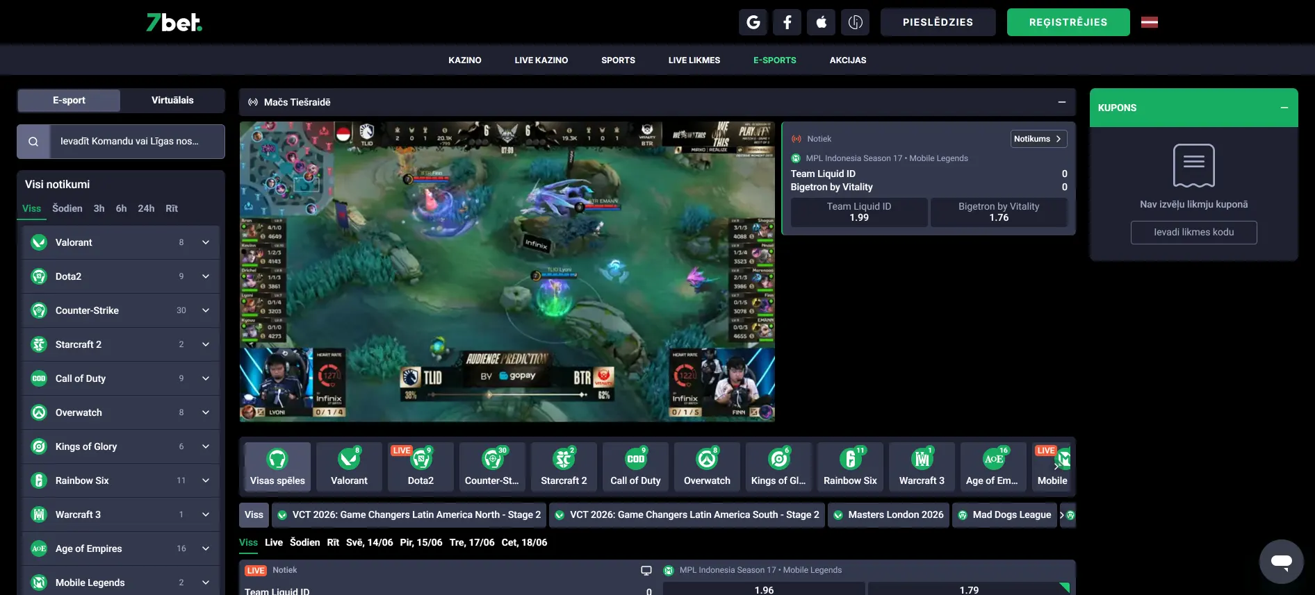The height and width of the screenshot is (595, 1315).
Task: Open the LIVE LIKMES menu item
Action: 694,60
